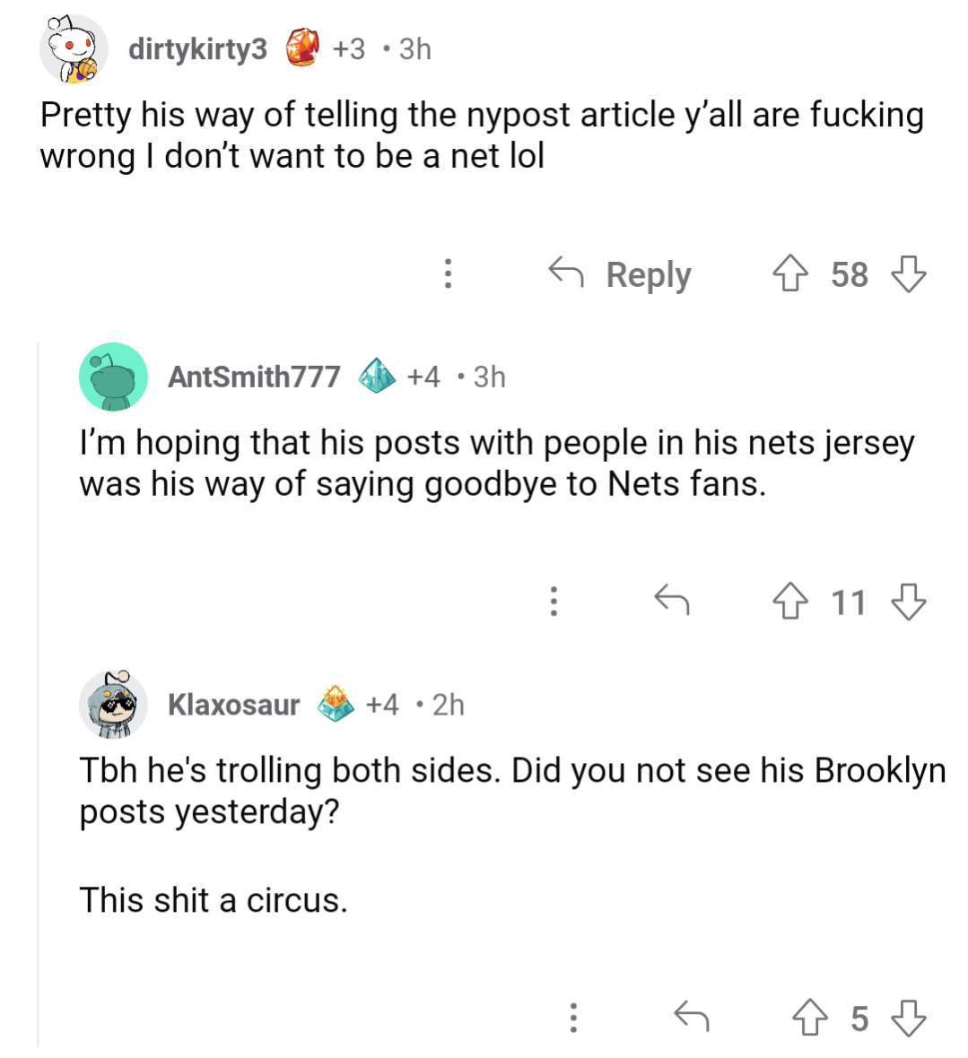This screenshot has height=1058, width=968.
Task: Collapse thread using the left indent line
Action: pos(39,690)
